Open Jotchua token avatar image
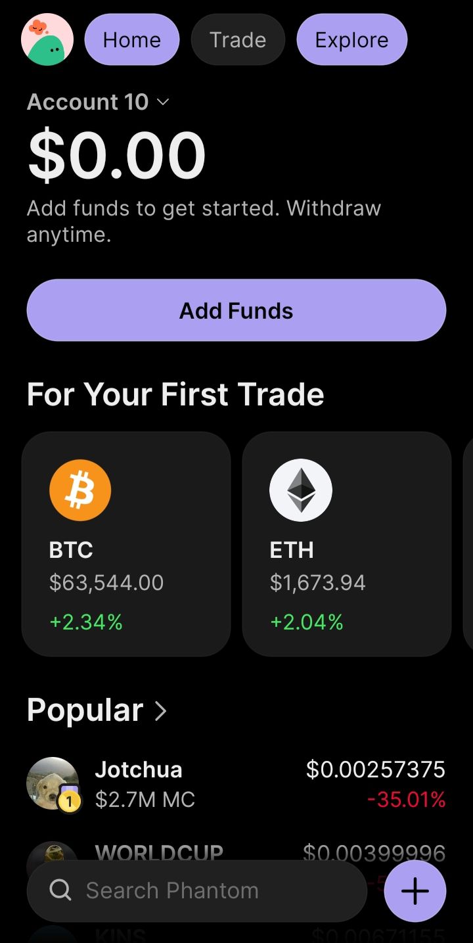Screen dimensions: 473x943 coord(53,783)
